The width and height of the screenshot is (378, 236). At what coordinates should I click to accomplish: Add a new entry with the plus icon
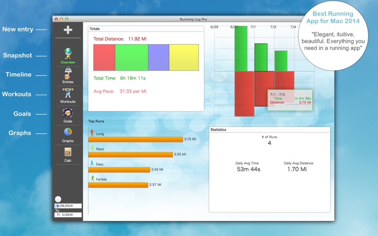(68, 30)
